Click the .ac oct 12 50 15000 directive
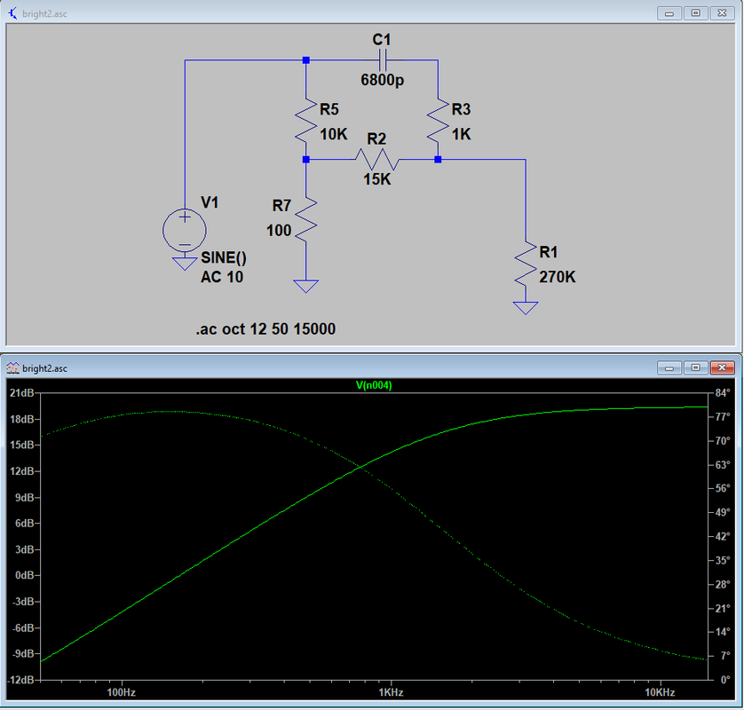The width and height of the screenshot is (744, 710). [265, 328]
